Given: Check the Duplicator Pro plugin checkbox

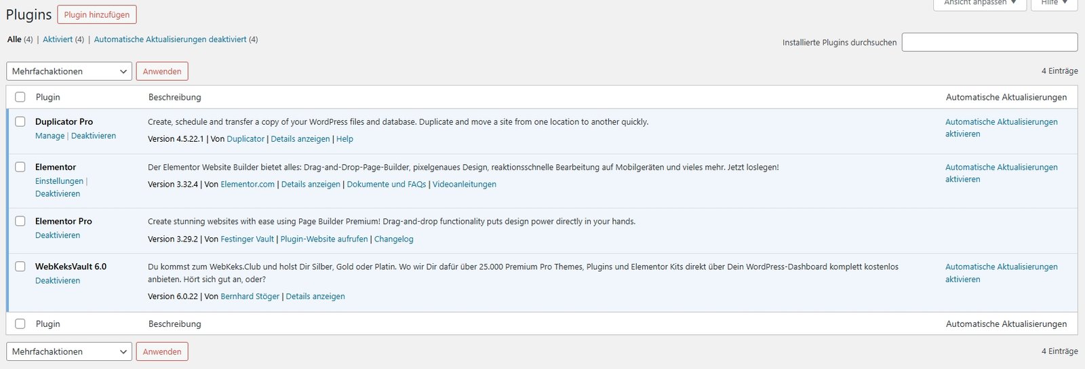Looking at the screenshot, I should (20, 121).
